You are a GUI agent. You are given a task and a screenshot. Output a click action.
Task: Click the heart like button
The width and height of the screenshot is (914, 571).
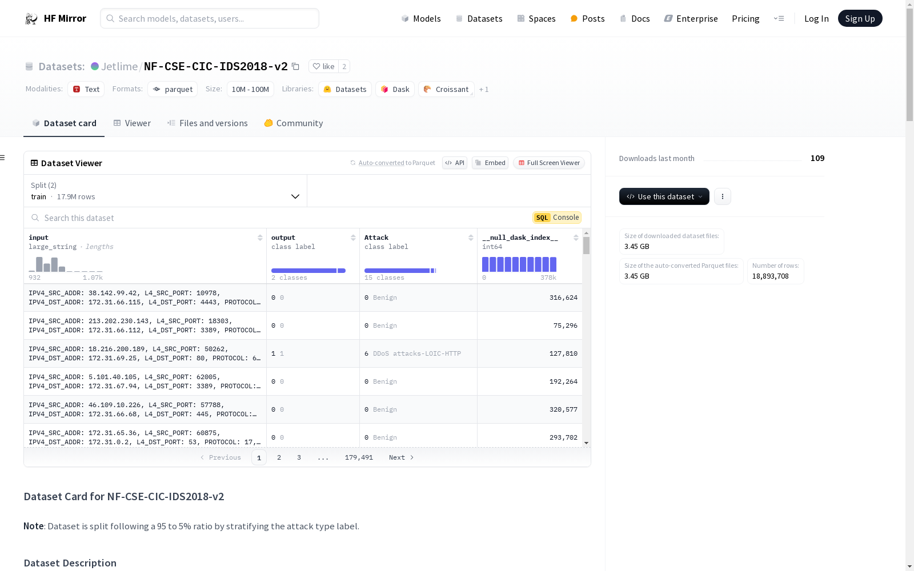(323, 67)
